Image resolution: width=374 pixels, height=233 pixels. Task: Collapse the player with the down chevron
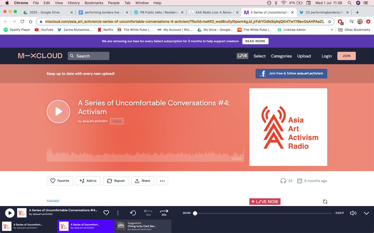(x=366, y=213)
